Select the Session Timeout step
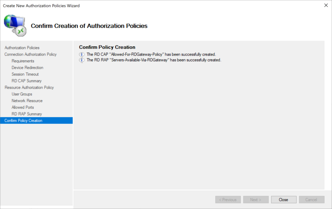Viewport: 332px width, 209px height. 25,74
